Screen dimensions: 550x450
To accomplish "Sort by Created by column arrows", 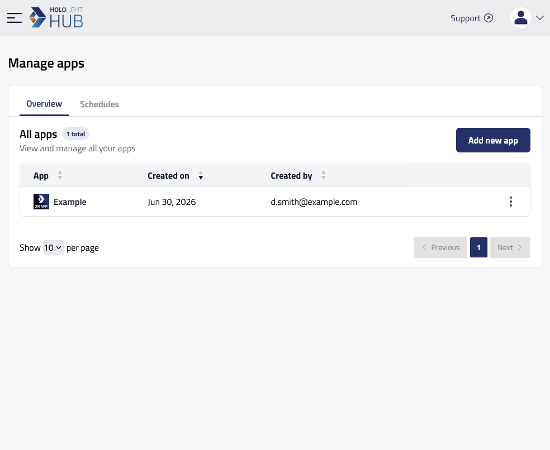I will pos(324,175).
